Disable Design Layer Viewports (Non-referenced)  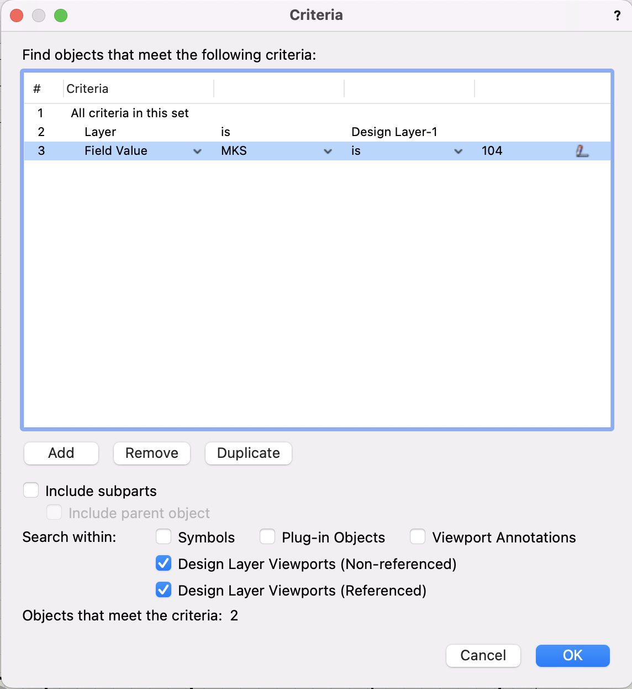164,563
